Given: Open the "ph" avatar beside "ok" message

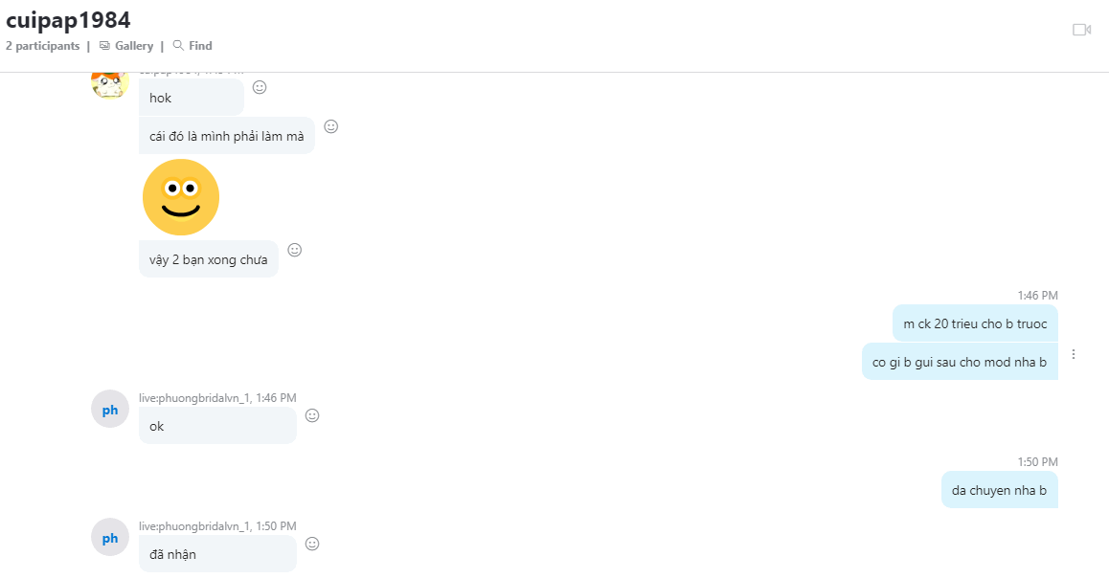Looking at the screenshot, I should [110, 410].
